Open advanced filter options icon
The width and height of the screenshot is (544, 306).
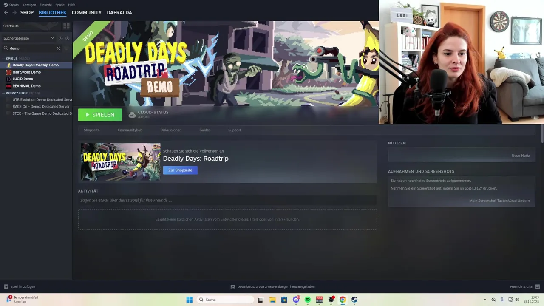pyautogui.click(x=66, y=48)
